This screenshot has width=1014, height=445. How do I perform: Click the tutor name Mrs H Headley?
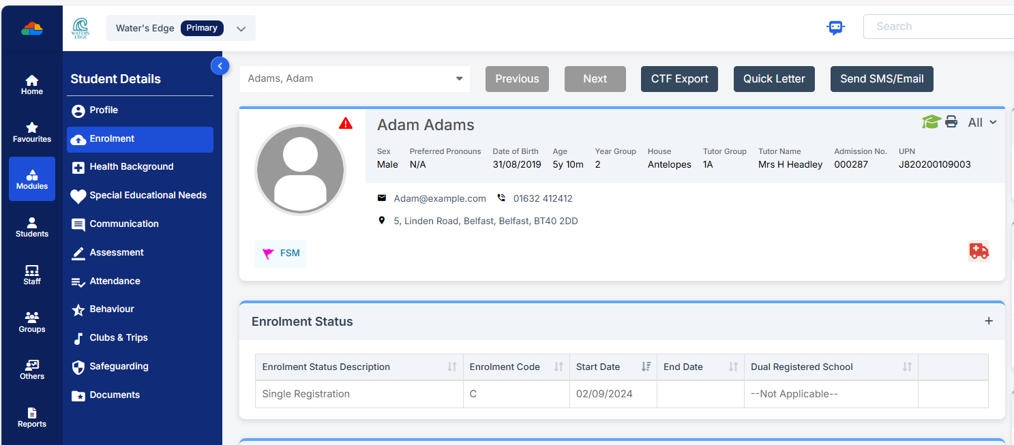pyautogui.click(x=790, y=164)
